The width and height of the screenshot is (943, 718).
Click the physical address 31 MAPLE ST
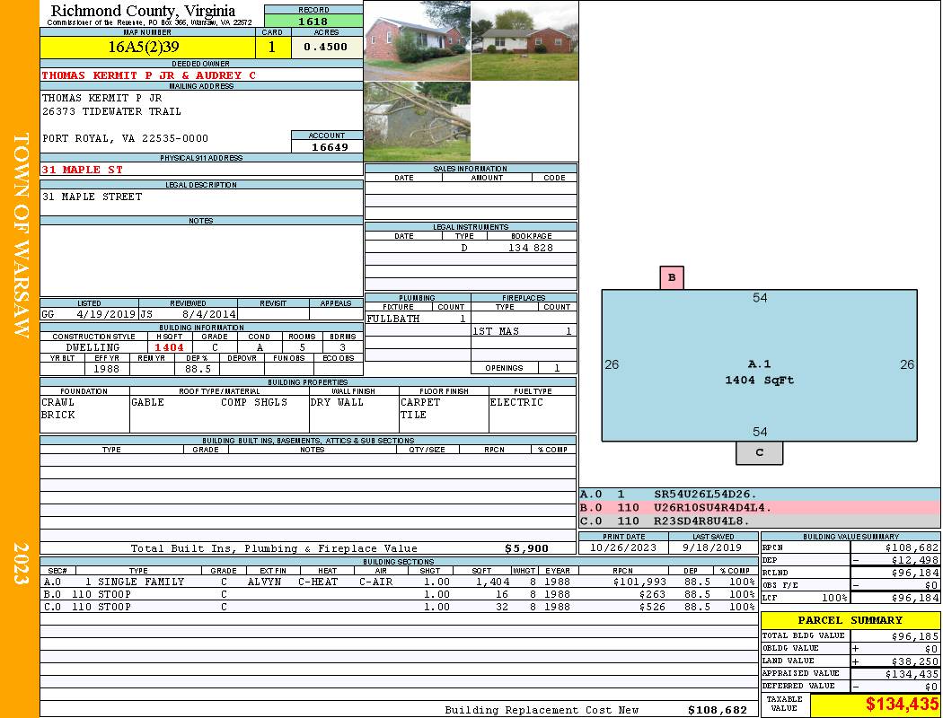83,170
